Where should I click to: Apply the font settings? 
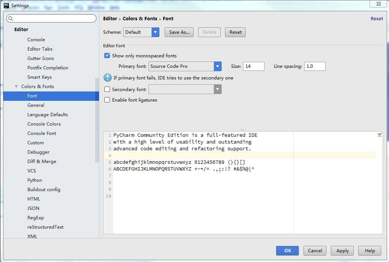pyautogui.click(x=342, y=251)
